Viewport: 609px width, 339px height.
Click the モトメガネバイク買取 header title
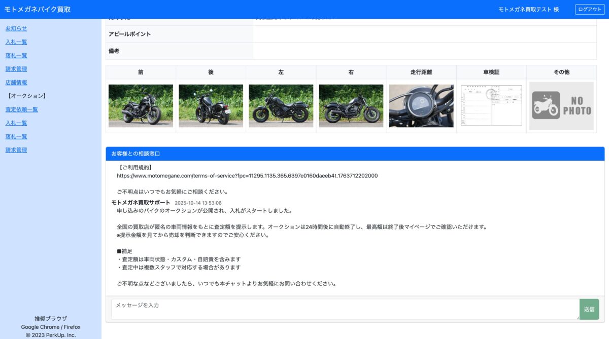pos(38,10)
